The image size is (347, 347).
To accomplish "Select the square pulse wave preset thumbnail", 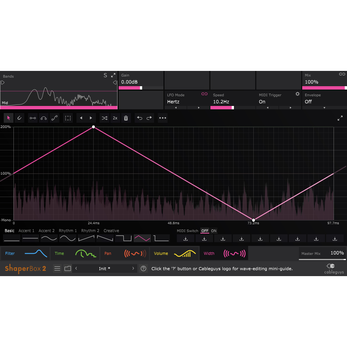I will point(124,238).
